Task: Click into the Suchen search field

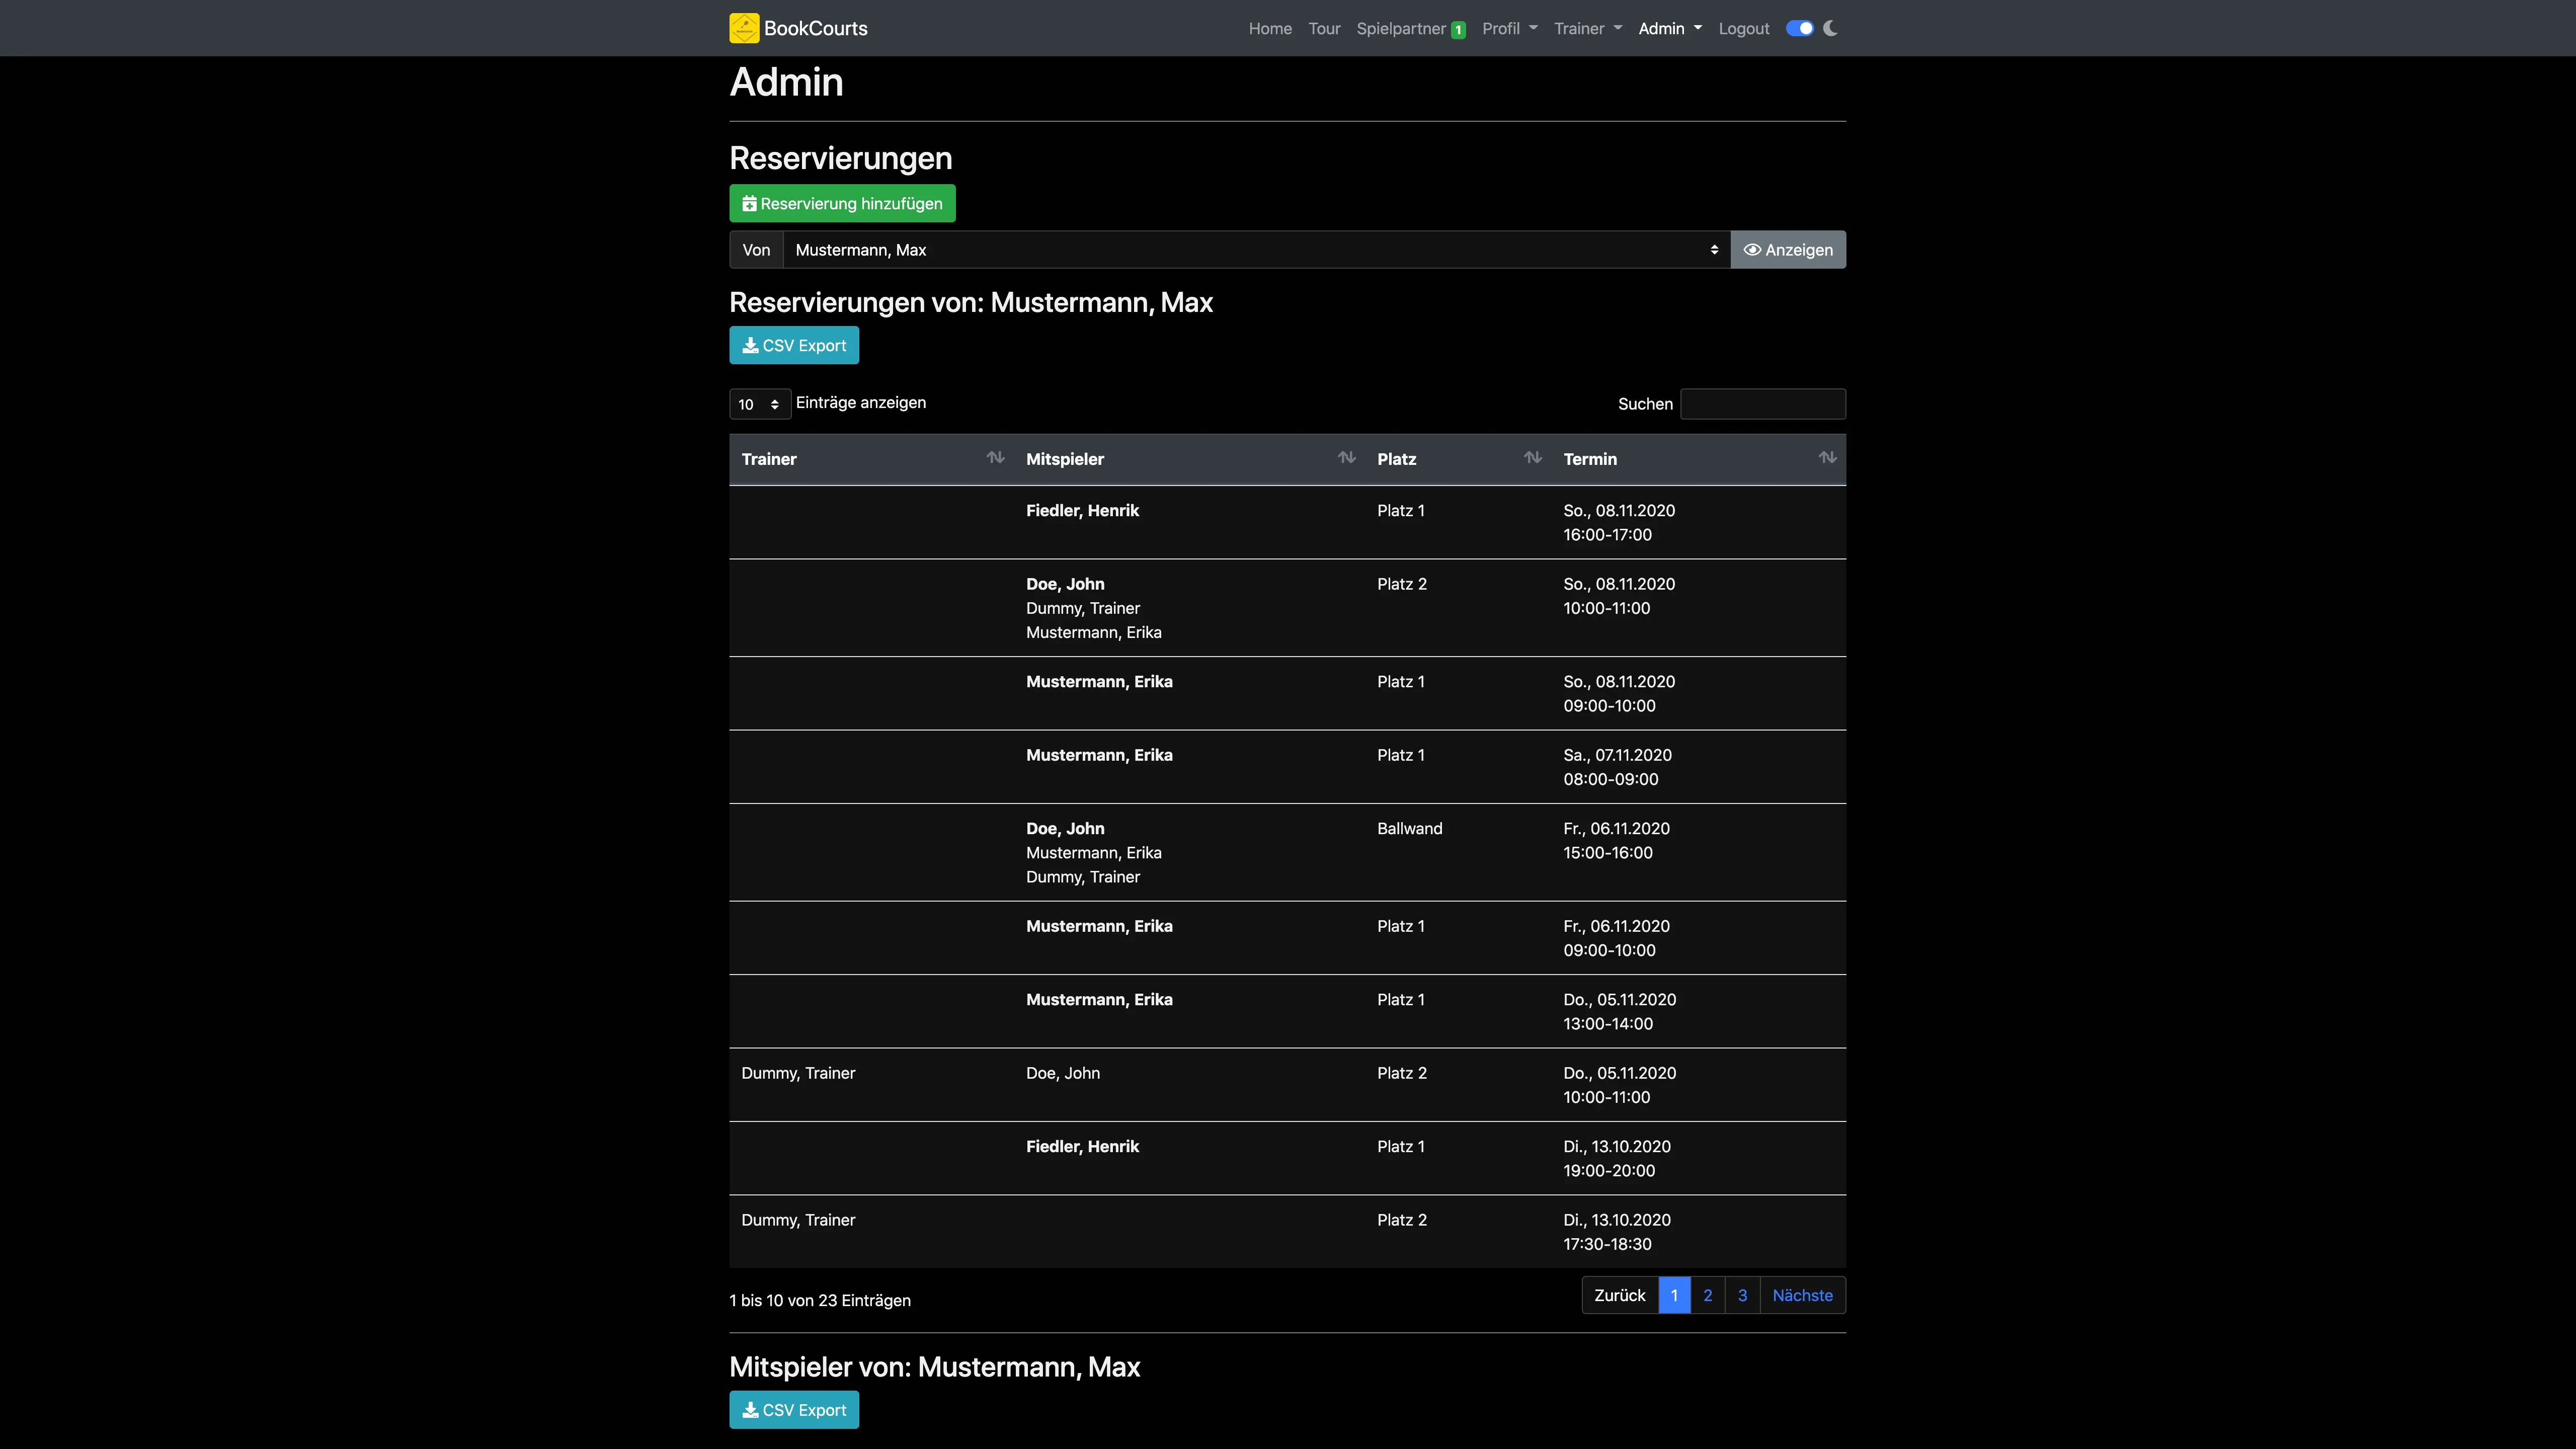Action: click(x=1762, y=404)
